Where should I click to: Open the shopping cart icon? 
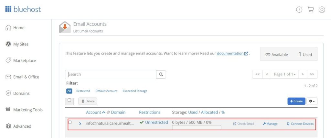311,10
